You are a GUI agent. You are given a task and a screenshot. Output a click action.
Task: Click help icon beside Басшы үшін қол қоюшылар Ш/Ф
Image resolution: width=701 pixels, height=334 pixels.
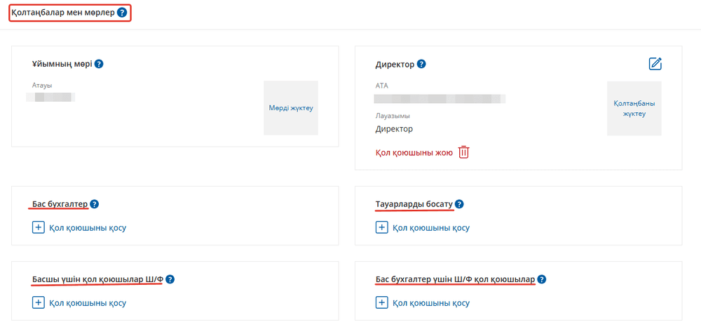pos(170,279)
